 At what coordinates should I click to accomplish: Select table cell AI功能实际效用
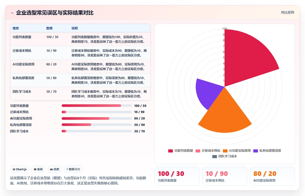(x=23, y=64)
